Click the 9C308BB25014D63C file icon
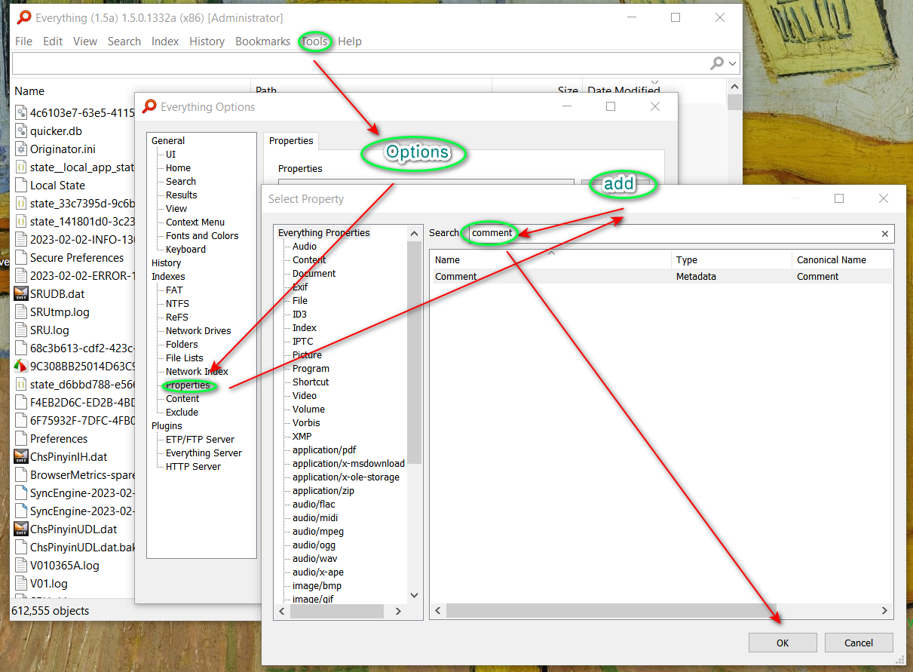This screenshot has height=672, width=913. (21, 367)
